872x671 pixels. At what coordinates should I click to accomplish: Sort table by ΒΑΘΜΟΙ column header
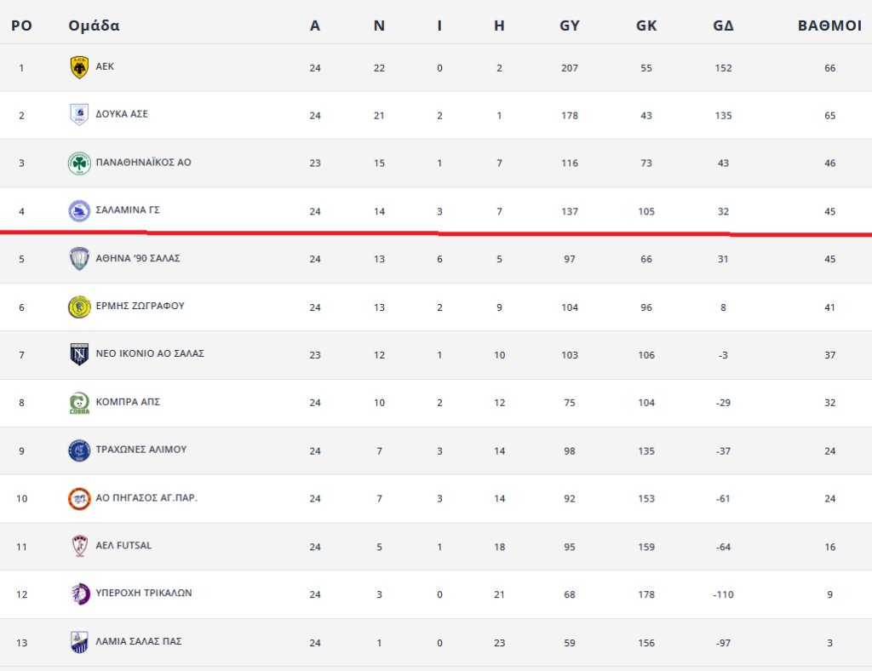829,26
